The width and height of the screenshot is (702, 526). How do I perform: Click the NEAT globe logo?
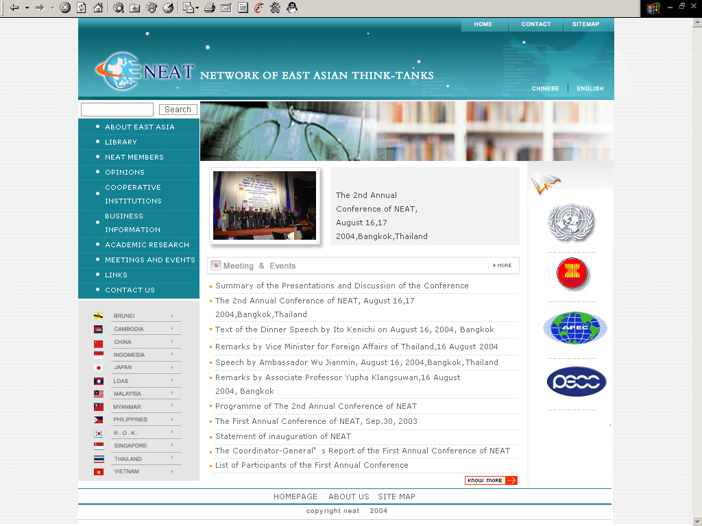point(117,71)
